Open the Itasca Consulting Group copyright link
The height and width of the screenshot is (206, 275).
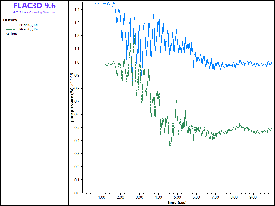(34, 12)
